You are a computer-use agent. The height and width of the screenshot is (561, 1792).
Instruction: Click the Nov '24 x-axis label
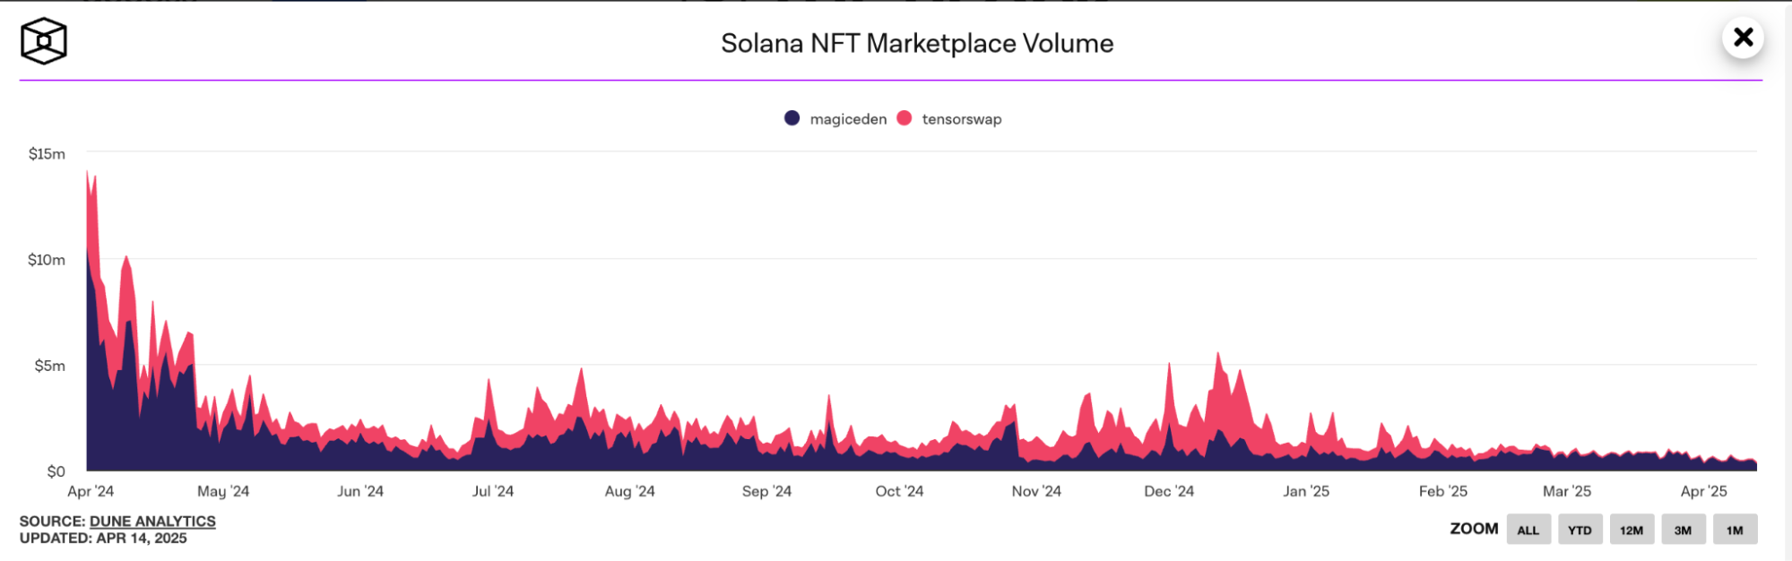1036,491
